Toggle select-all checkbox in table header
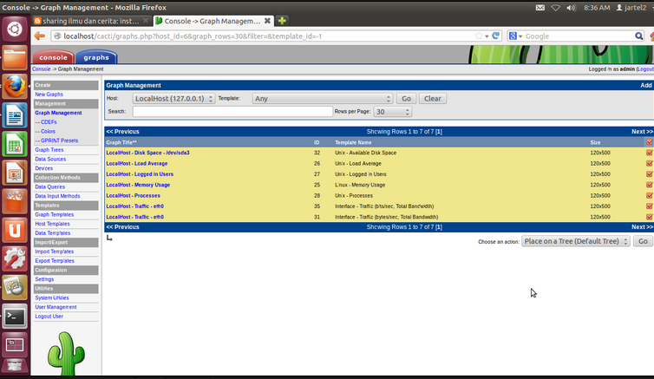The width and height of the screenshot is (654, 379). 649,142
